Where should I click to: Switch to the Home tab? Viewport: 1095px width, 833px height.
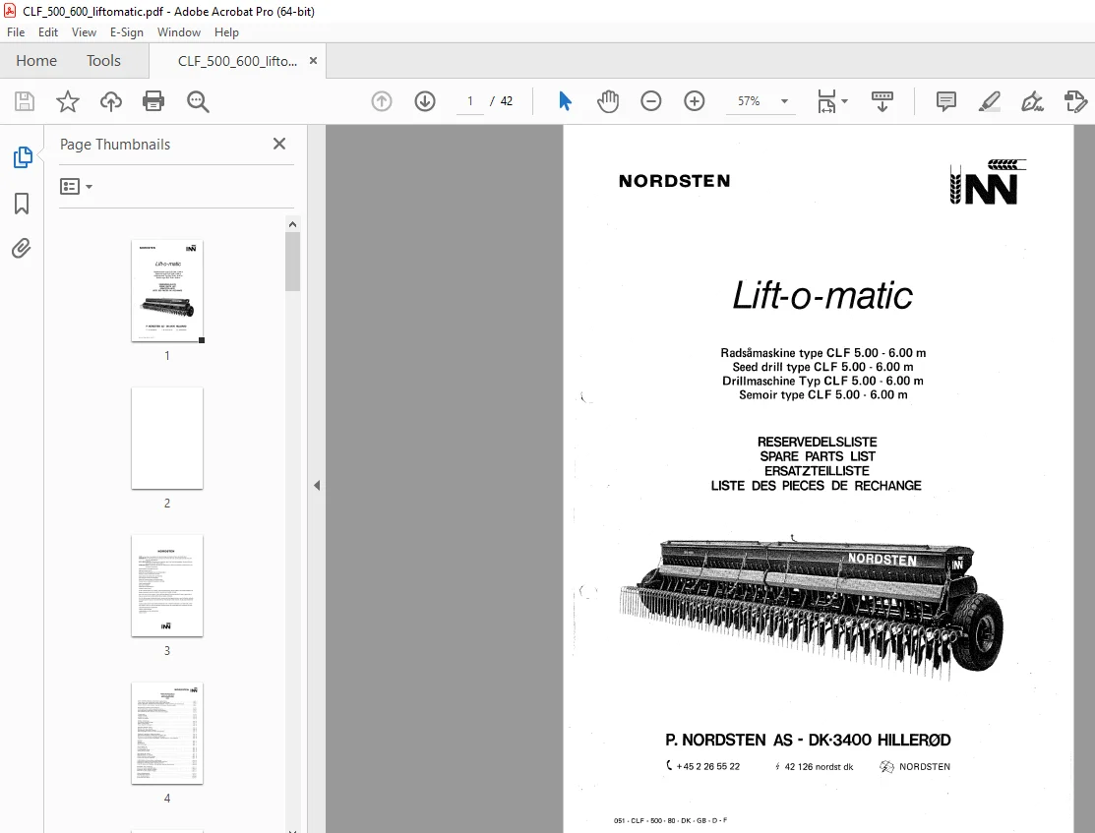36,61
